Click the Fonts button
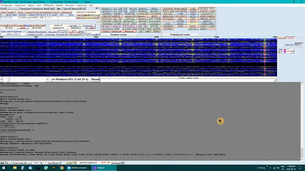The height and width of the screenshot is (171, 305). tap(15, 163)
